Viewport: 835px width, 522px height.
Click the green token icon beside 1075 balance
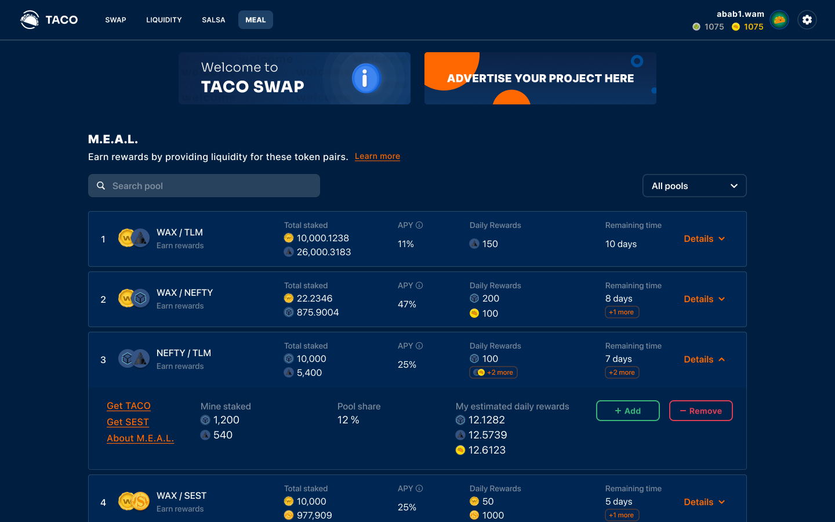coord(696,27)
